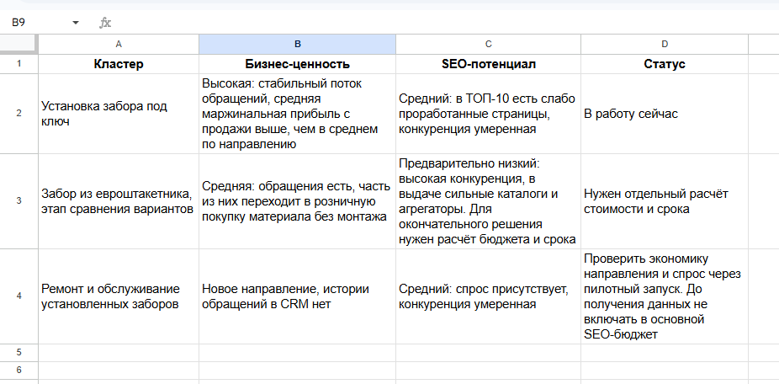Select column C header
The image size is (779, 384).
489,45
